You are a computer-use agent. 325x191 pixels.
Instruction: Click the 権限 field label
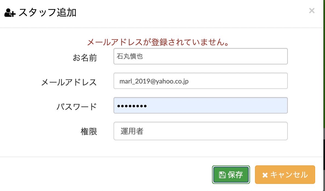pos(89,132)
